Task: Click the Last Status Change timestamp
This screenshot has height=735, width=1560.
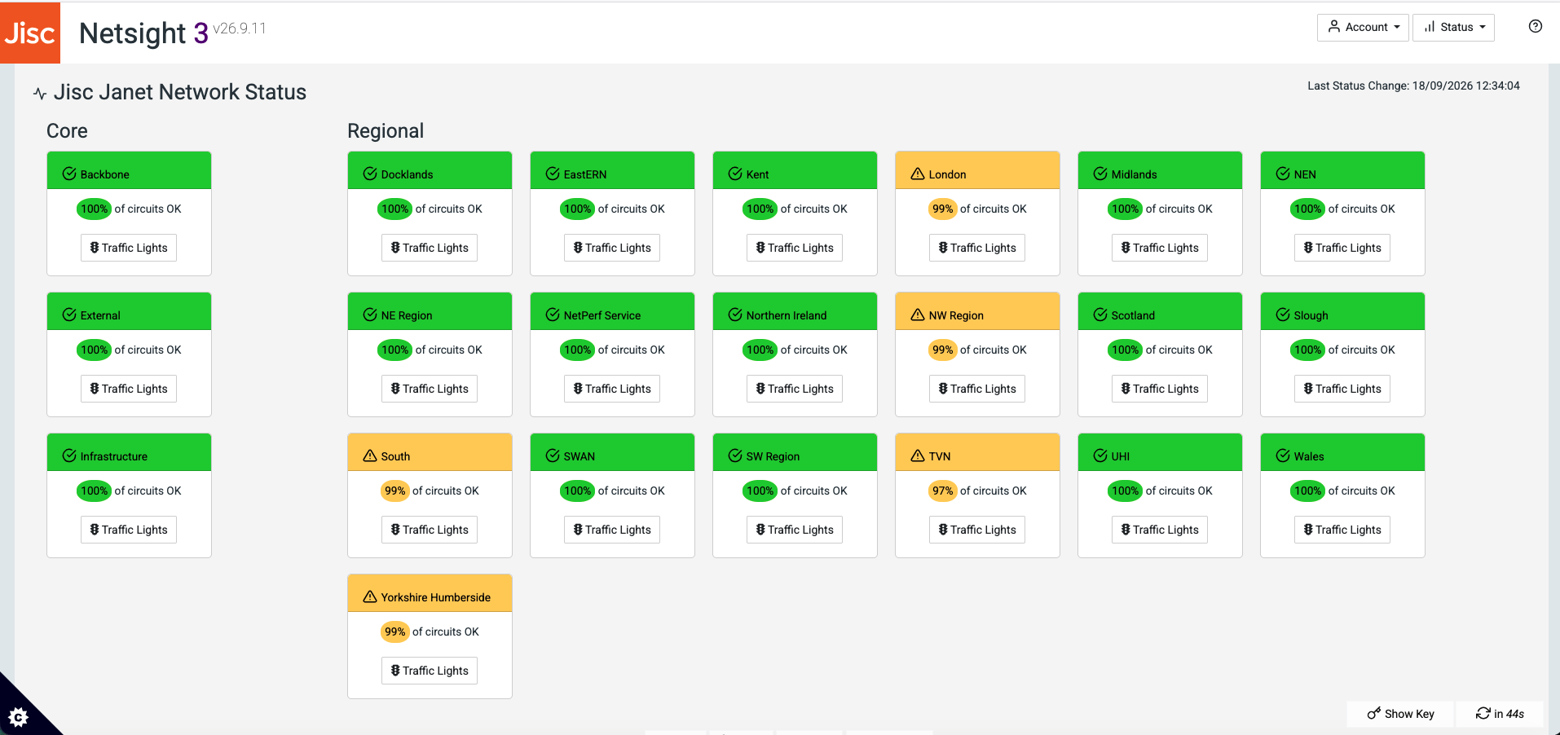Action: [x=1413, y=86]
